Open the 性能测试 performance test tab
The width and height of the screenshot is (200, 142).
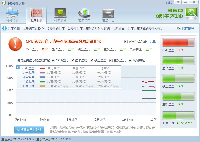point(60,15)
